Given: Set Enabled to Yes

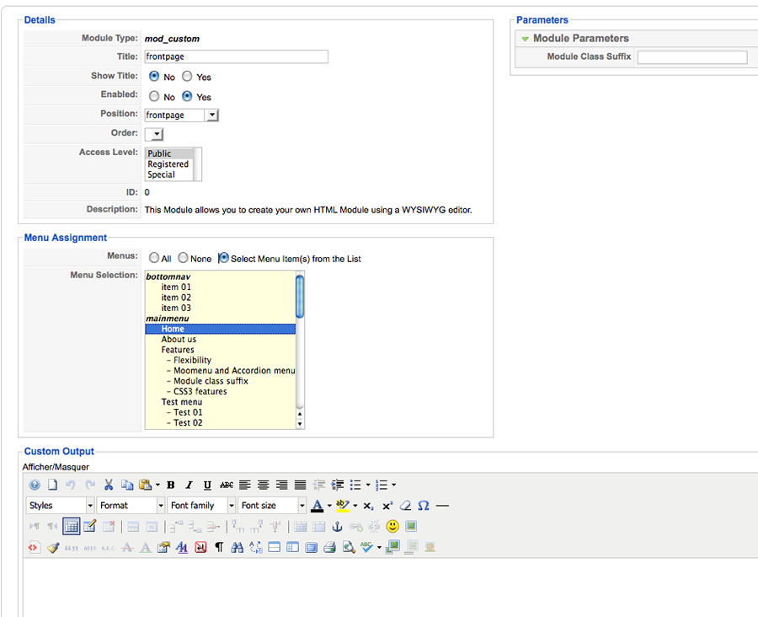Looking at the screenshot, I should (x=187, y=96).
